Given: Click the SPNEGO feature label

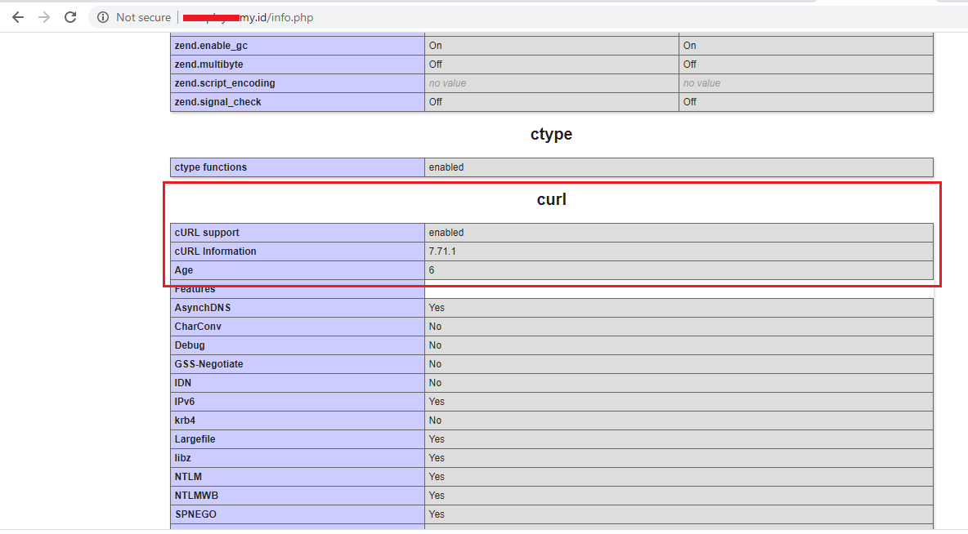Looking at the screenshot, I should (x=195, y=514).
